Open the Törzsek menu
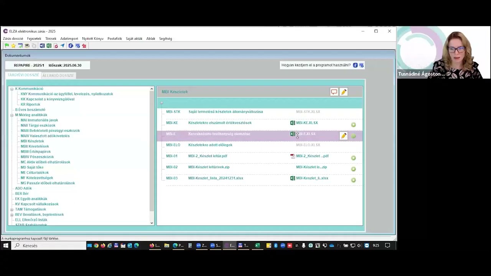 coord(51,39)
